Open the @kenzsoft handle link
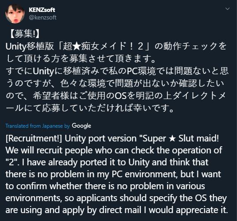Screen dimensions: 237x221 [x=42, y=17]
